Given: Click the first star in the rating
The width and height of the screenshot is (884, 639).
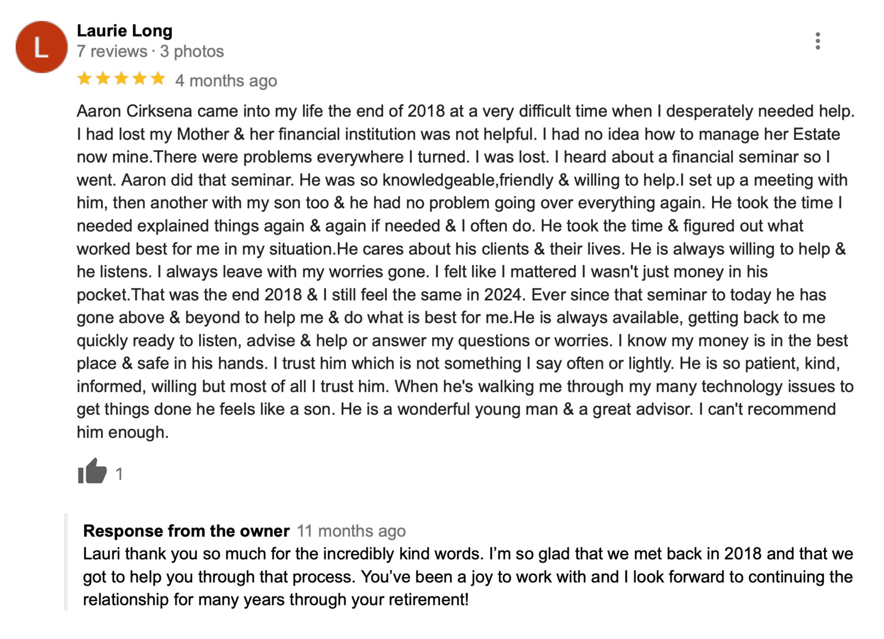Looking at the screenshot, I should point(85,79).
